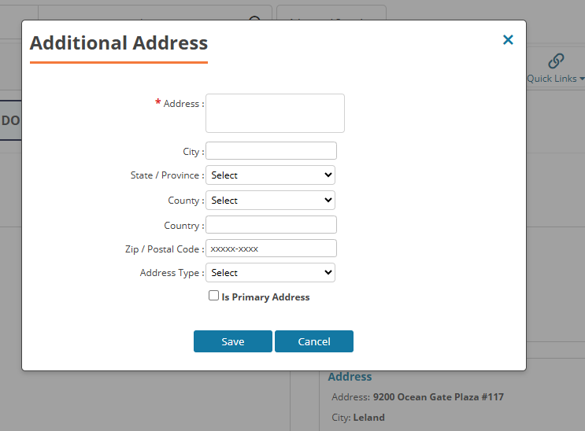The width and height of the screenshot is (585, 431).
Task: Focus the Address text area
Action: [x=275, y=113]
